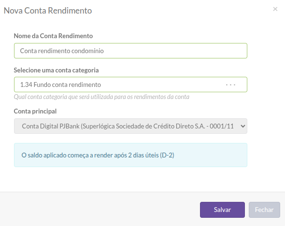The height and width of the screenshot is (226, 285).
Task: Click the 'Conta principal' label
Action: (x=35, y=111)
